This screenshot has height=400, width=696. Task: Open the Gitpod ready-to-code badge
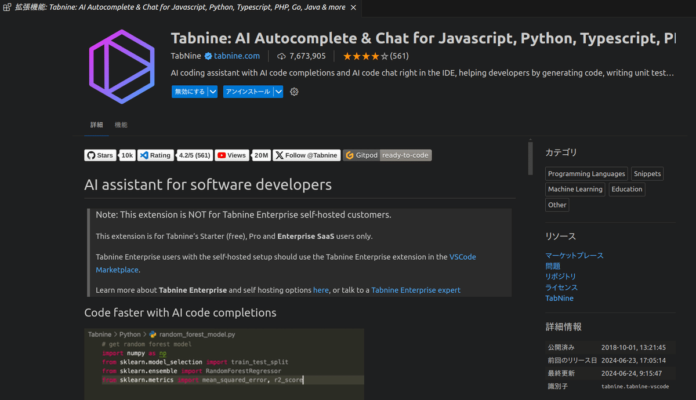(387, 155)
